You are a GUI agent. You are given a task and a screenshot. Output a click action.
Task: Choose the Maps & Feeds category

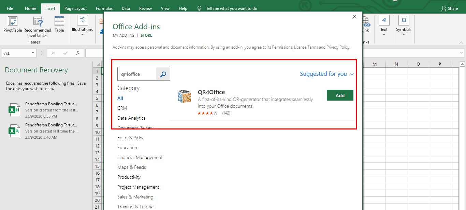tap(131, 167)
